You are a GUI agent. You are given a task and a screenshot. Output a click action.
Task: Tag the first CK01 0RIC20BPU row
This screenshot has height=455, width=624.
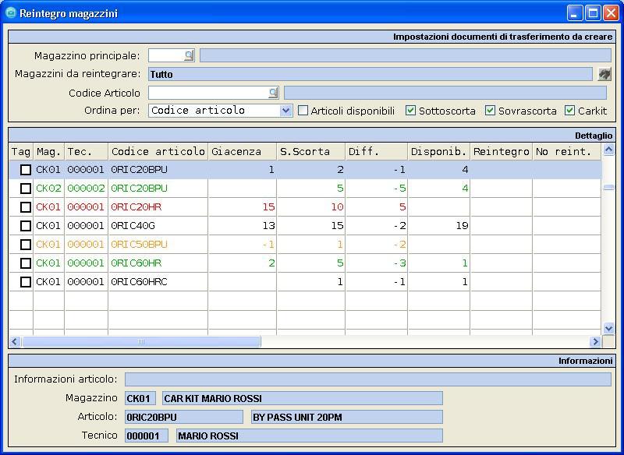pyautogui.click(x=26, y=170)
